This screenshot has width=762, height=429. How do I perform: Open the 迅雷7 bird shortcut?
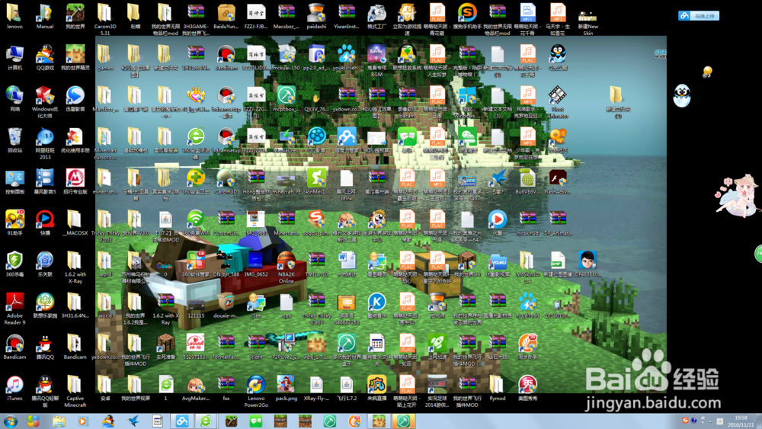point(497,178)
